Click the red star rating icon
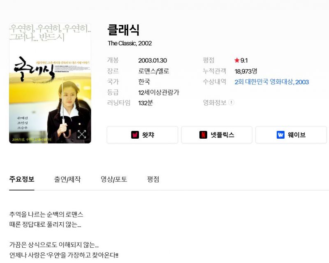 point(237,60)
